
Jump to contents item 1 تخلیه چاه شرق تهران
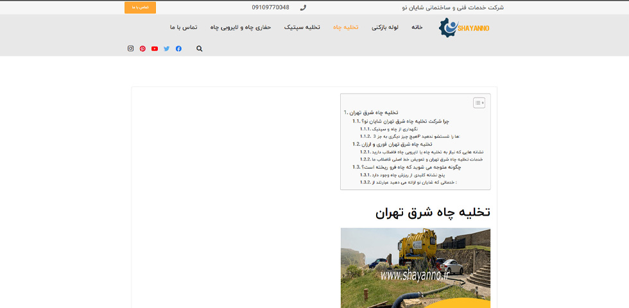coord(371,112)
